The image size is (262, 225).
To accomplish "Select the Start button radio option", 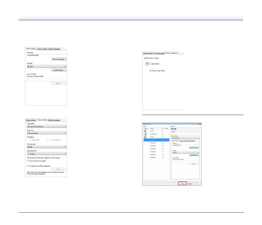I will click(150, 64).
